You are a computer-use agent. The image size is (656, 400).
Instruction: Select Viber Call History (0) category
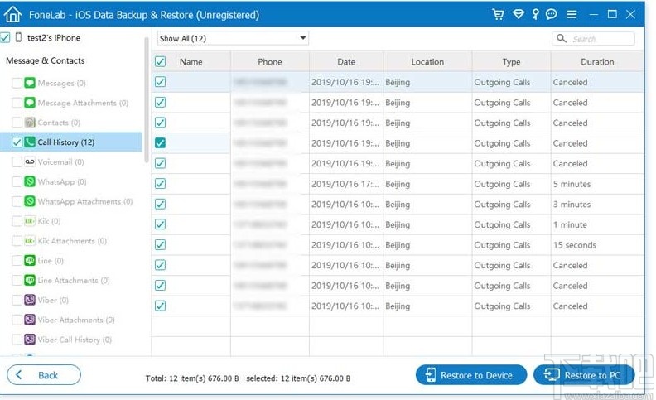(x=75, y=340)
